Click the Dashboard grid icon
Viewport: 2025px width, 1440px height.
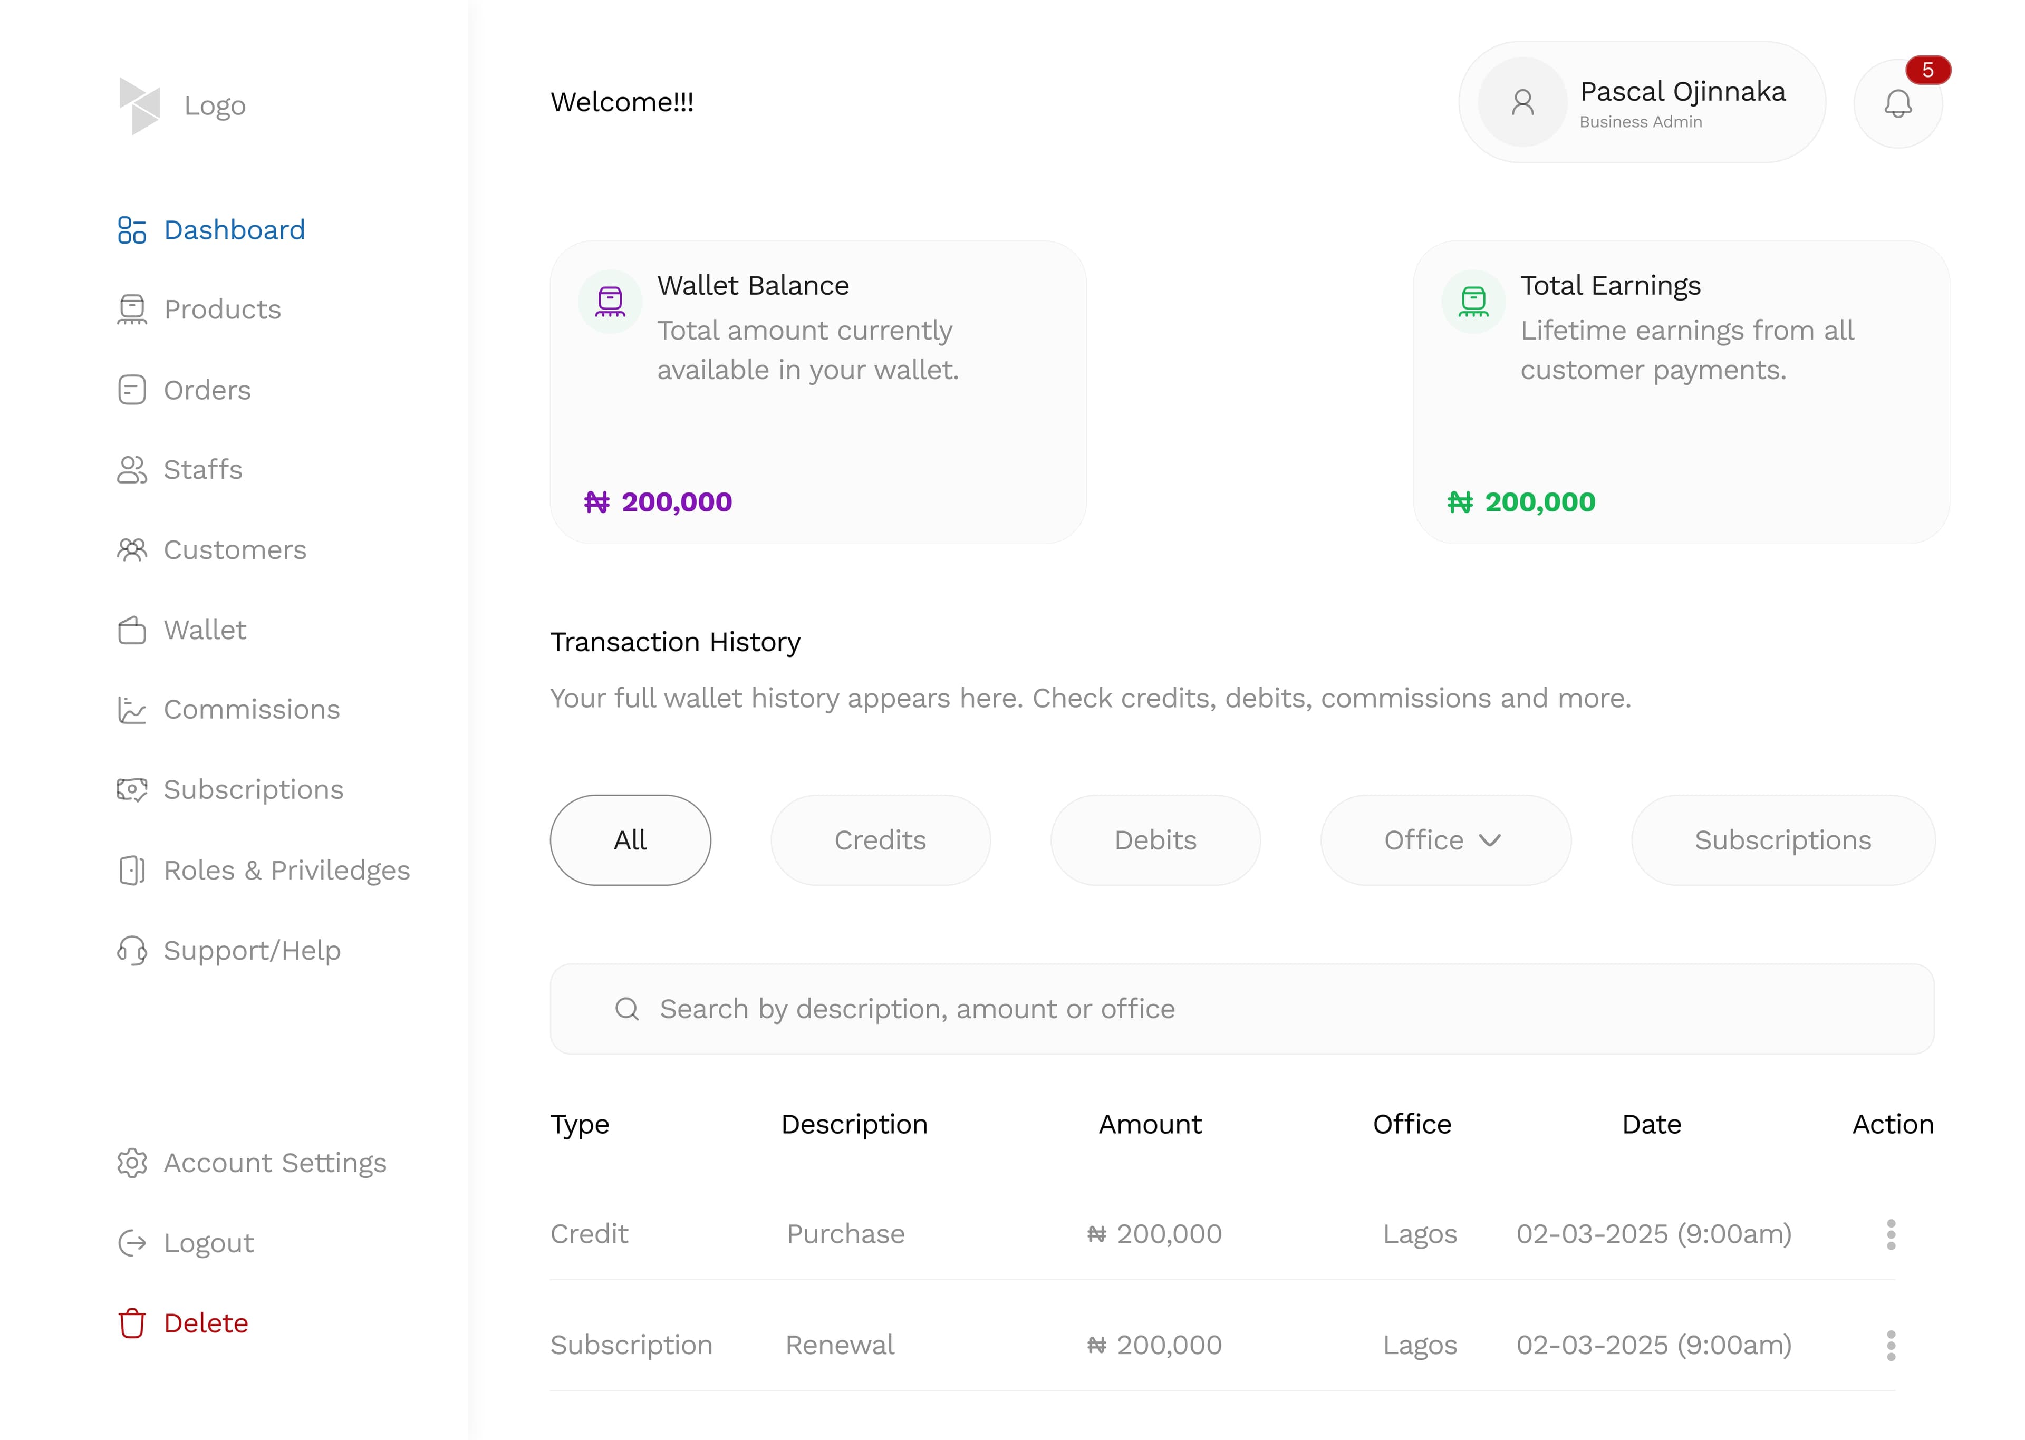point(131,230)
